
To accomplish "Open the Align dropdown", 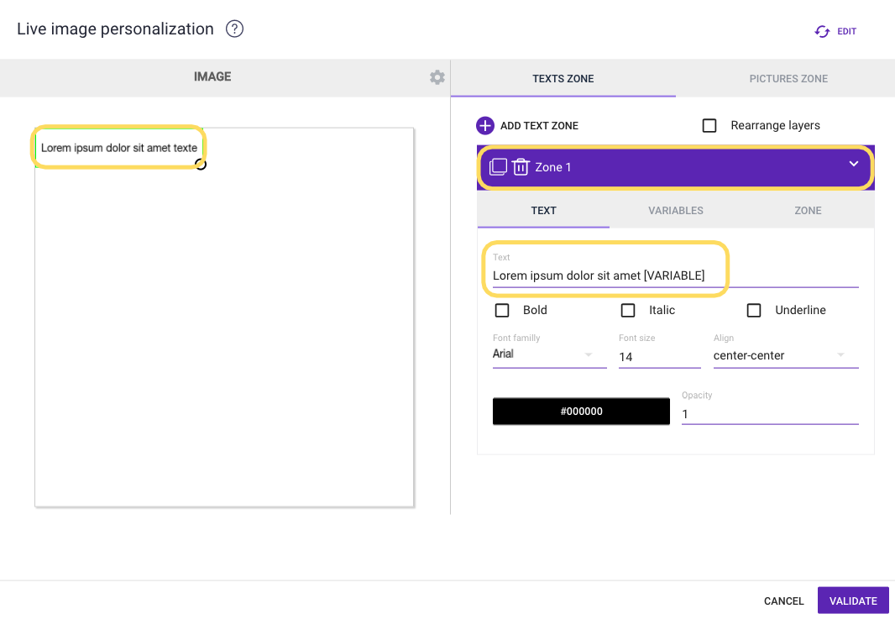I will point(785,355).
